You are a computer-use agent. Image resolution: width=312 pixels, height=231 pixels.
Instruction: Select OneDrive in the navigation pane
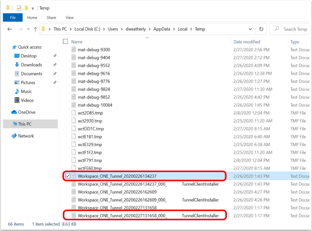tap(26, 112)
